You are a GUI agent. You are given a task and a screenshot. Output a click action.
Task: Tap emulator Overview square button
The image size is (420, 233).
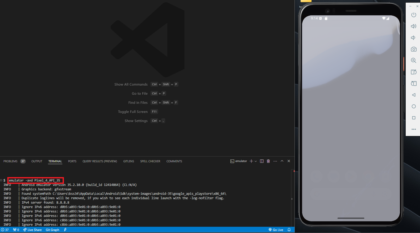coord(414,118)
